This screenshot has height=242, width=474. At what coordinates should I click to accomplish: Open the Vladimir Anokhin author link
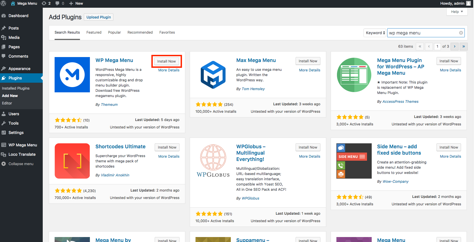pos(115,175)
